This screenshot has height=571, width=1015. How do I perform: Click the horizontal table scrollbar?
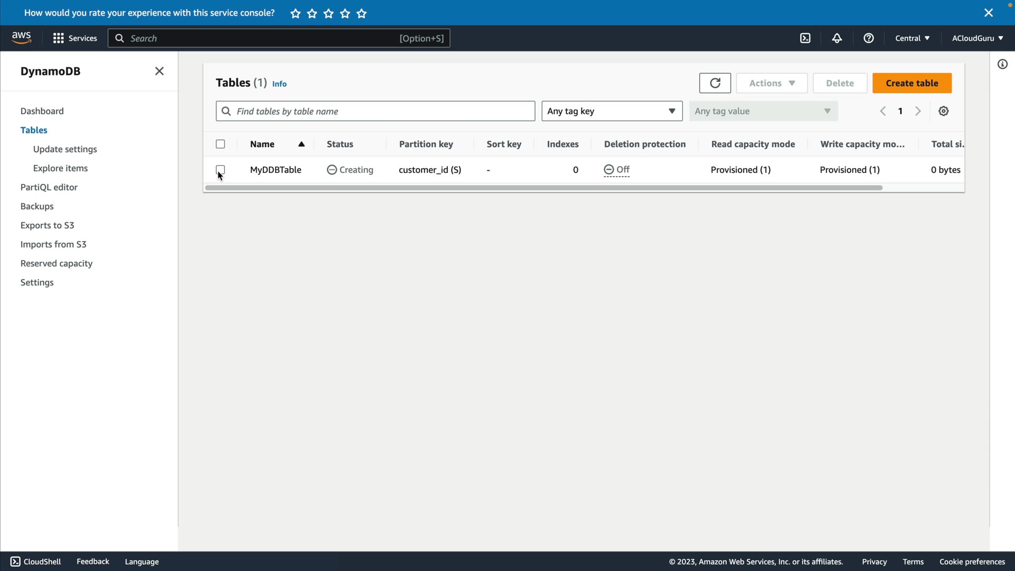click(543, 188)
